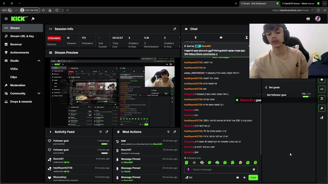Click the hourglass slow mode icon in the chat toolbar
The image size is (328, 184).
click(x=247, y=38)
